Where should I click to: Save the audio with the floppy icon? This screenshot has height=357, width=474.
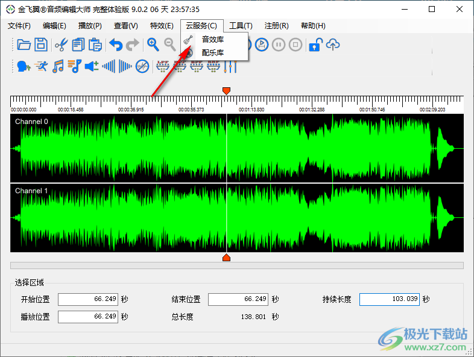[41, 45]
